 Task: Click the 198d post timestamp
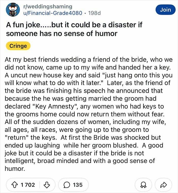(x=94, y=13)
